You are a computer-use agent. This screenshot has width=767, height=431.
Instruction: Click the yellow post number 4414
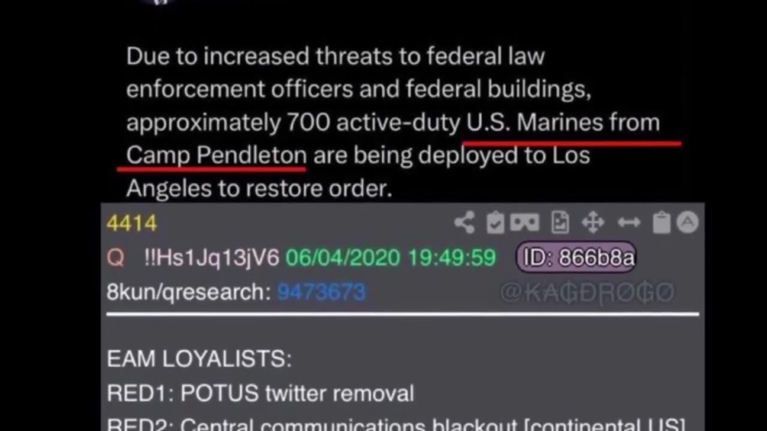[132, 223]
